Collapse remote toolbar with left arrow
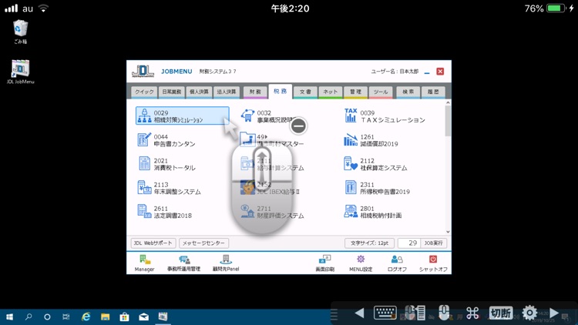Viewport: 578px width, 325px height. click(359, 313)
